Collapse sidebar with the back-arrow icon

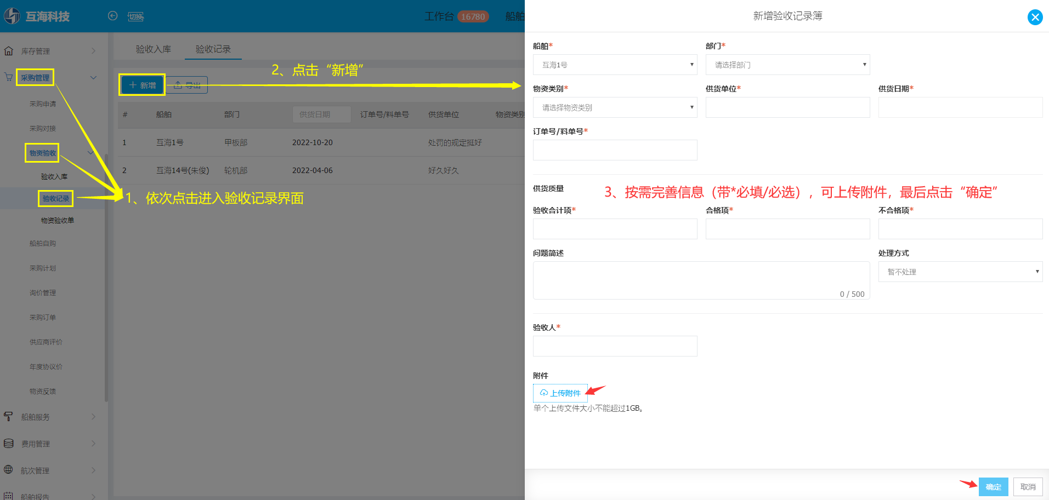tap(113, 16)
